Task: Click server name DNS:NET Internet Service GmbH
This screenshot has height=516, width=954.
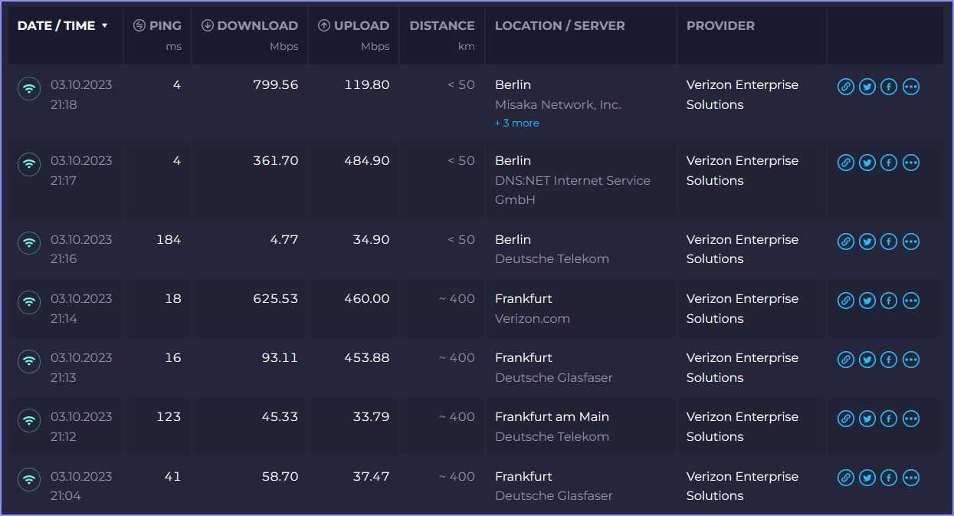Action: pos(572,190)
